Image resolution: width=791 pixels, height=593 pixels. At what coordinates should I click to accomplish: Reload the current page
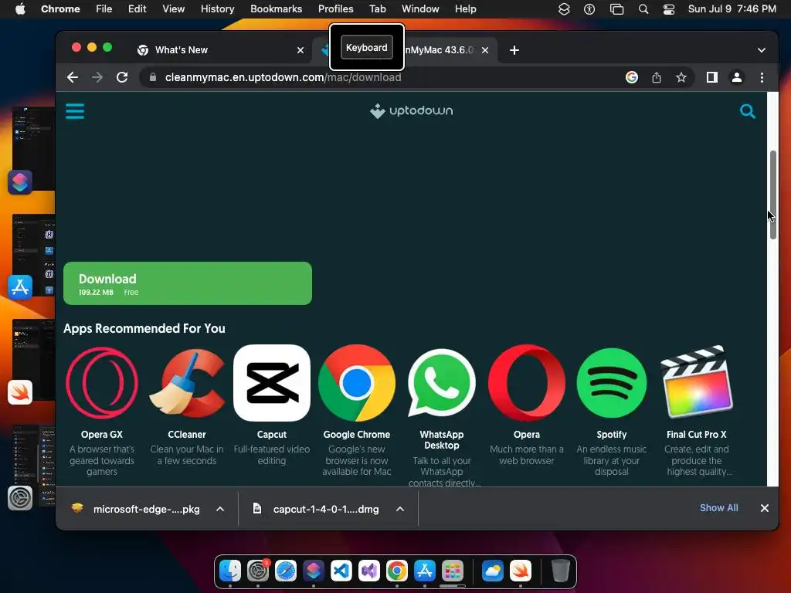click(x=122, y=77)
